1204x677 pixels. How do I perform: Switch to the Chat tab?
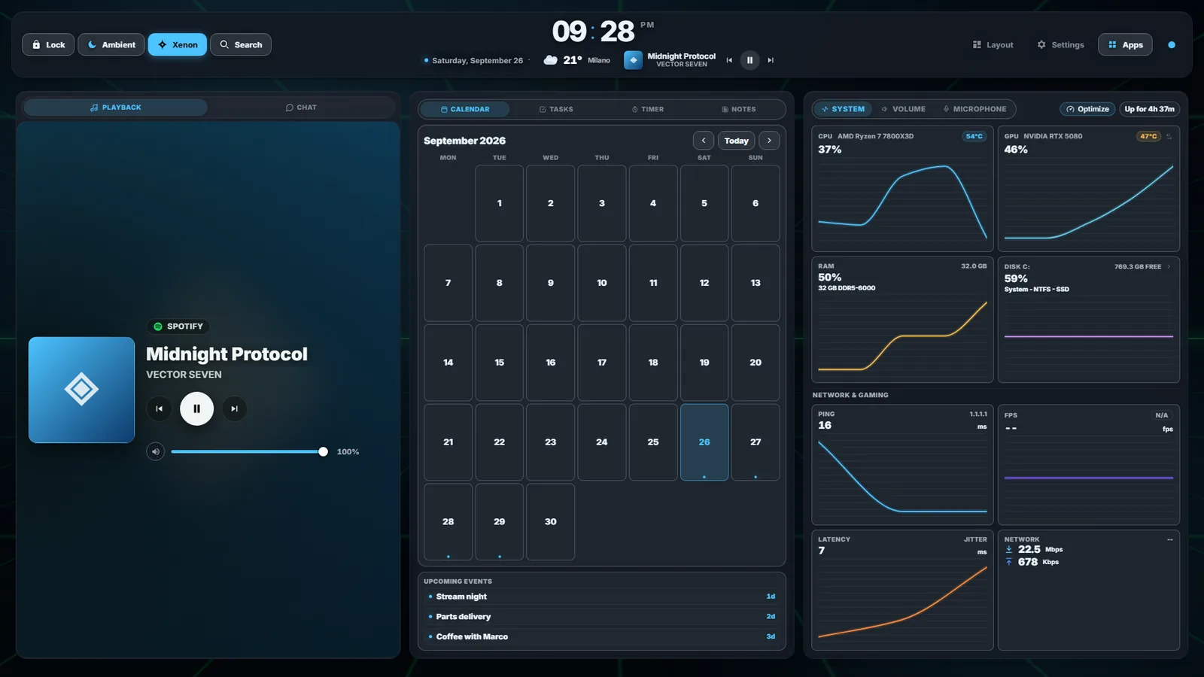[x=301, y=108]
